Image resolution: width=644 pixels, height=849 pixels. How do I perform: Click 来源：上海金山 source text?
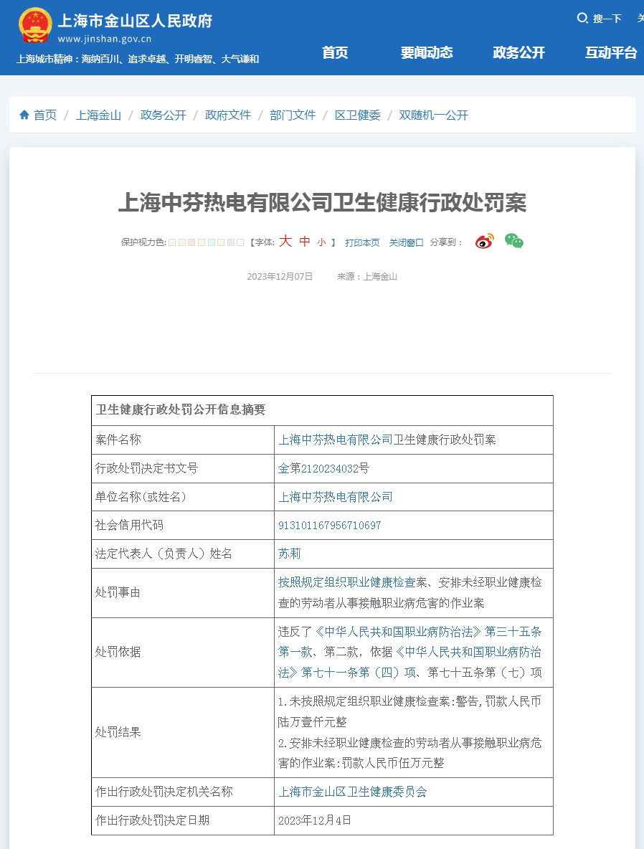(x=367, y=277)
